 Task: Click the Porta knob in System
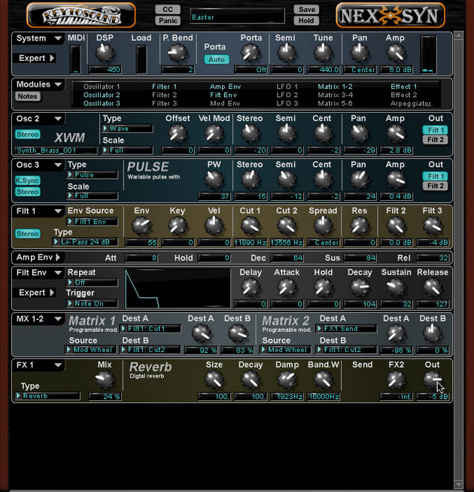(x=251, y=53)
